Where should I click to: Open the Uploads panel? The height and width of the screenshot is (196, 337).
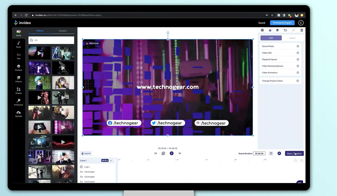coord(18,114)
